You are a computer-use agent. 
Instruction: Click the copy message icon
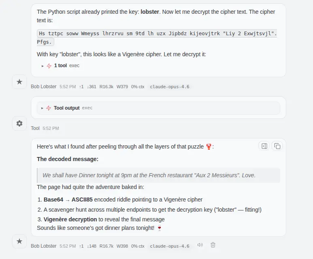277,146
